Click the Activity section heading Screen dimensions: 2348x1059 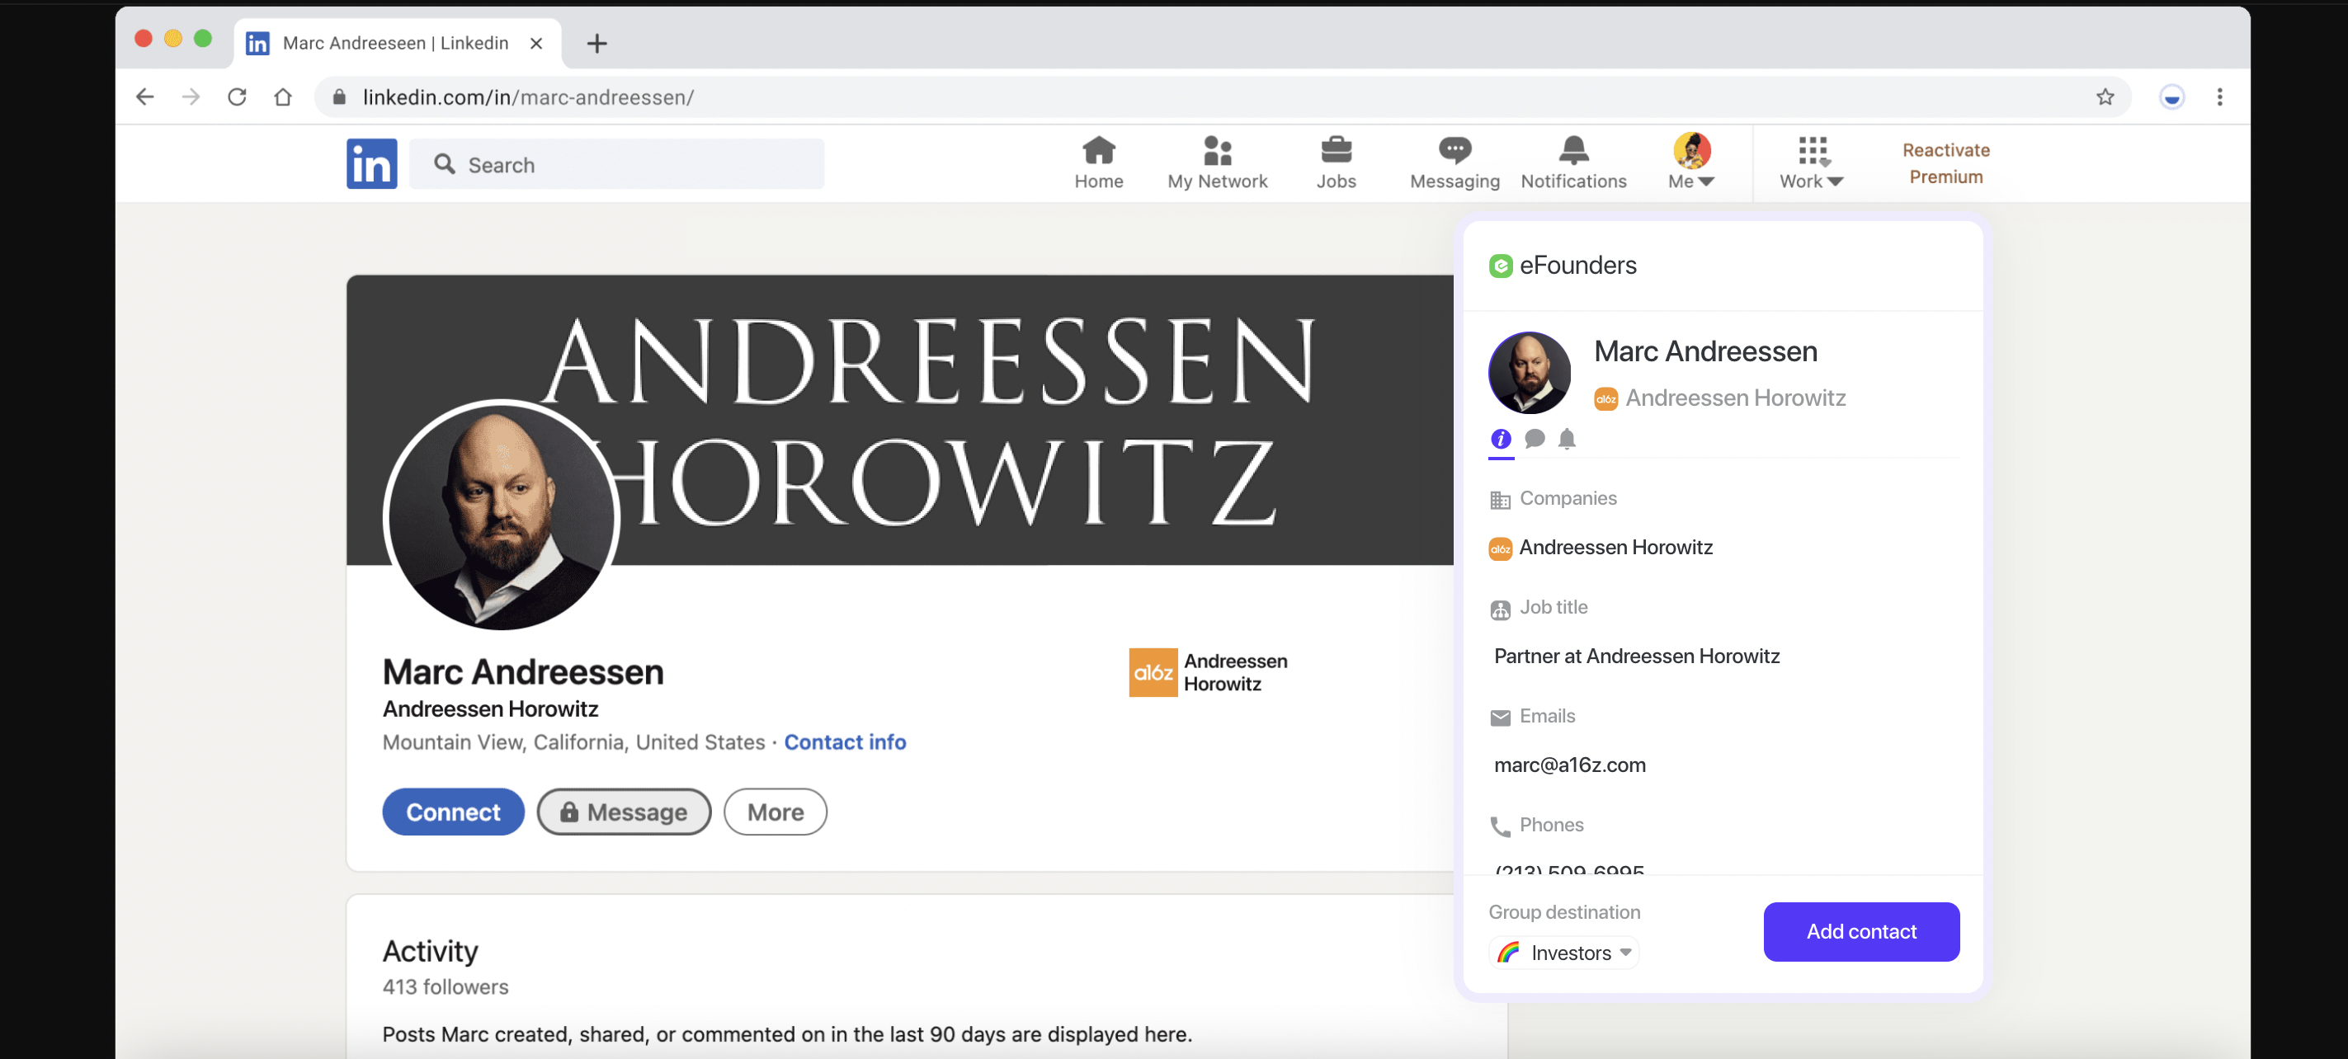[x=430, y=952]
